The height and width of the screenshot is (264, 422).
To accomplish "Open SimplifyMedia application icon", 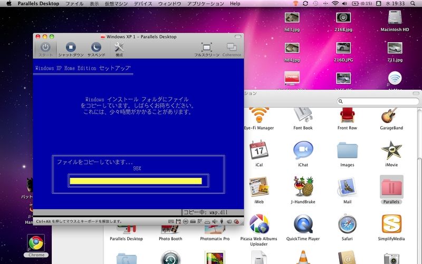I will point(391,224).
